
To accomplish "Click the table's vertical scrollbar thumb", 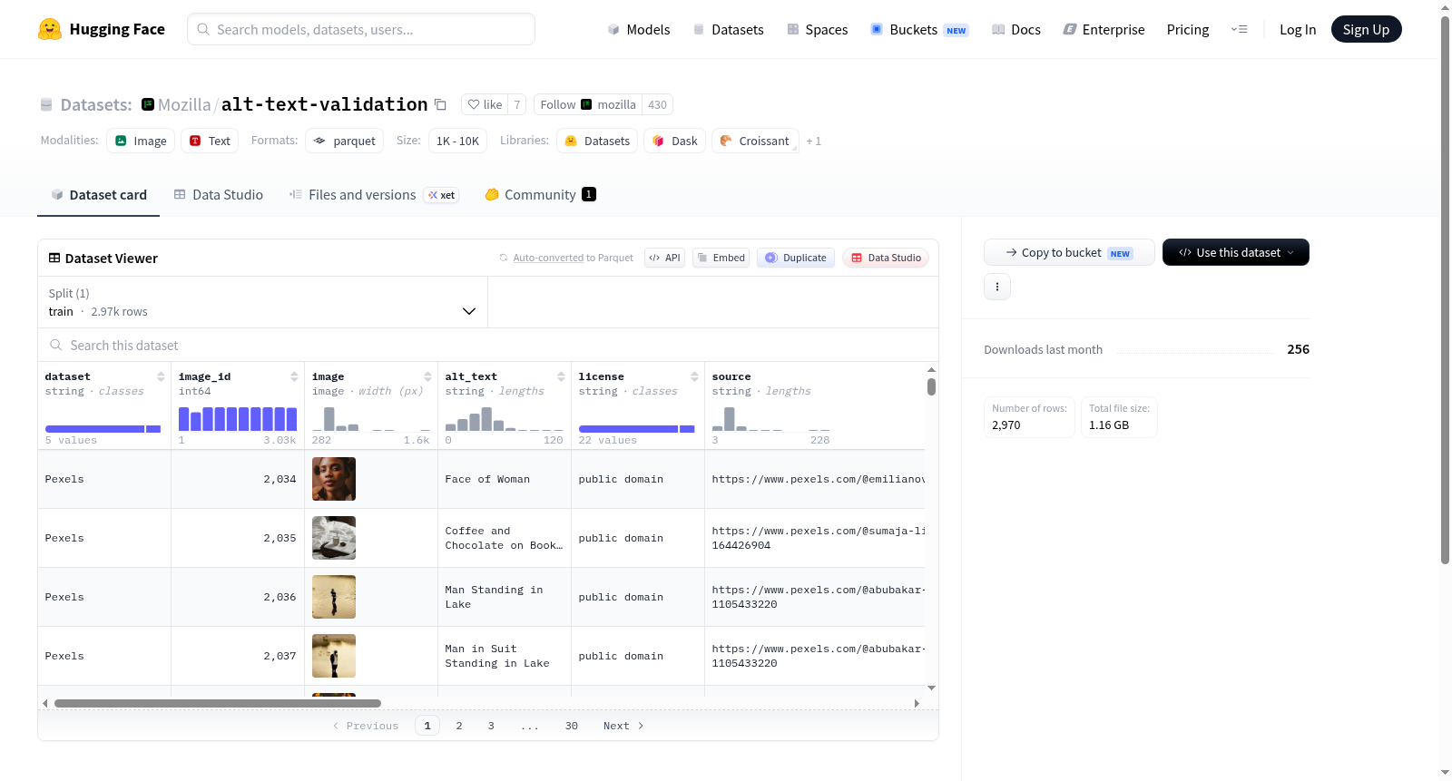I will (x=931, y=386).
